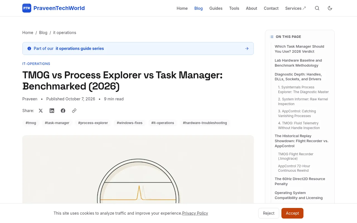This screenshot has width=357, height=223.
Task: Share the article on LinkedIn
Action: coord(52,111)
